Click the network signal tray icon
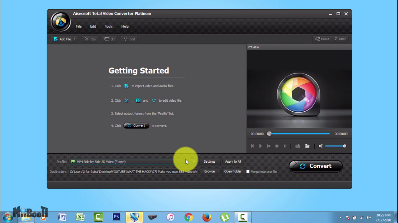The height and width of the screenshot is (223, 398). click(x=362, y=217)
